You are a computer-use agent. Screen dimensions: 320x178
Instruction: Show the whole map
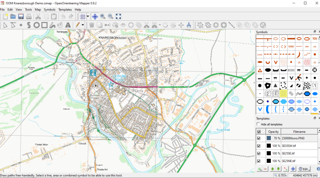tap(118, 16)
